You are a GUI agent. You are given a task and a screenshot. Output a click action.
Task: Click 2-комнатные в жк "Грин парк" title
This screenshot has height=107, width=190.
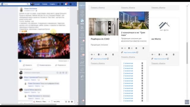click(x=133, y=34)
